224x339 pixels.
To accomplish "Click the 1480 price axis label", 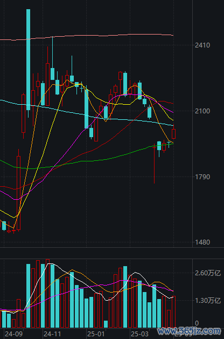I will [202, 242].
